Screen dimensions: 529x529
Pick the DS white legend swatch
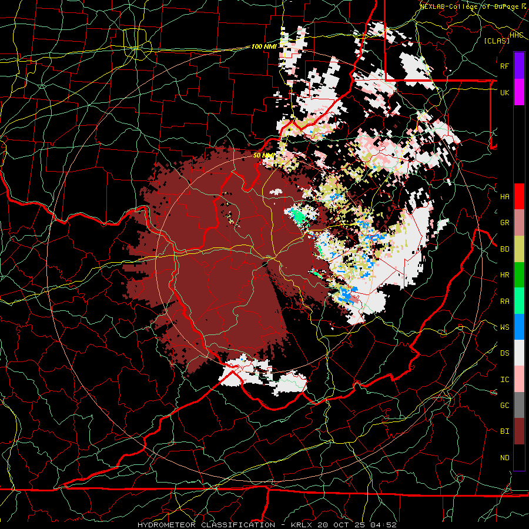coord(519,353)
